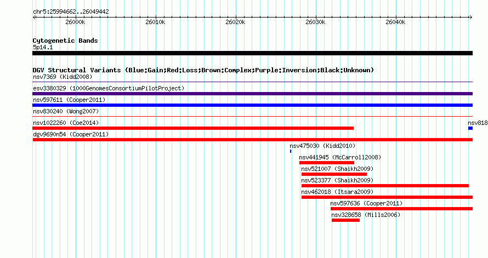Select the red bar under nsv328658
The width and height of the screenshot is (488, 258).
click(346, 220)
